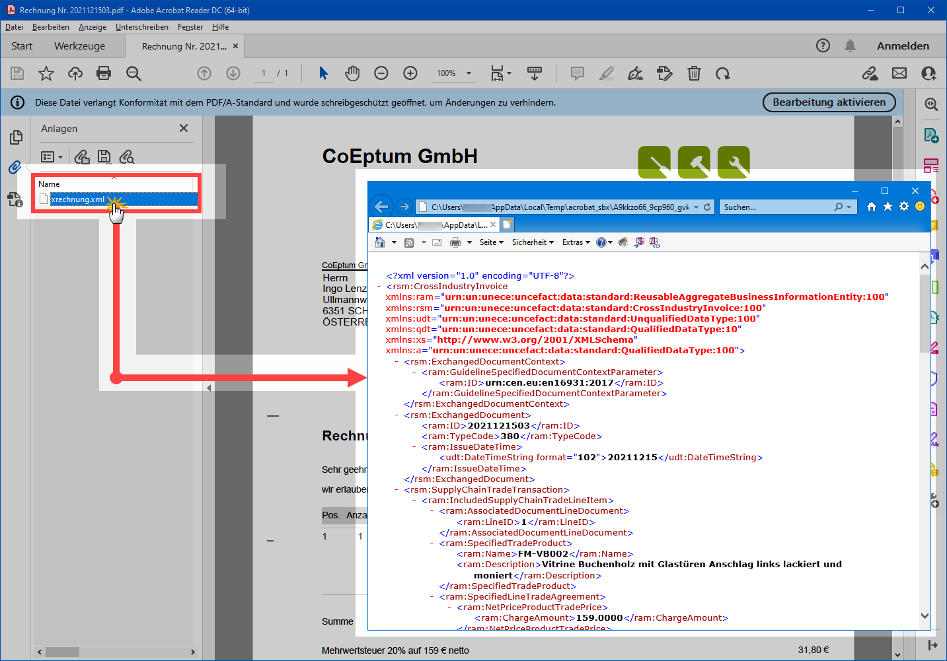Delete using the trash can icon
This screenshot has height=661, width=947.
tap(694, 73)
